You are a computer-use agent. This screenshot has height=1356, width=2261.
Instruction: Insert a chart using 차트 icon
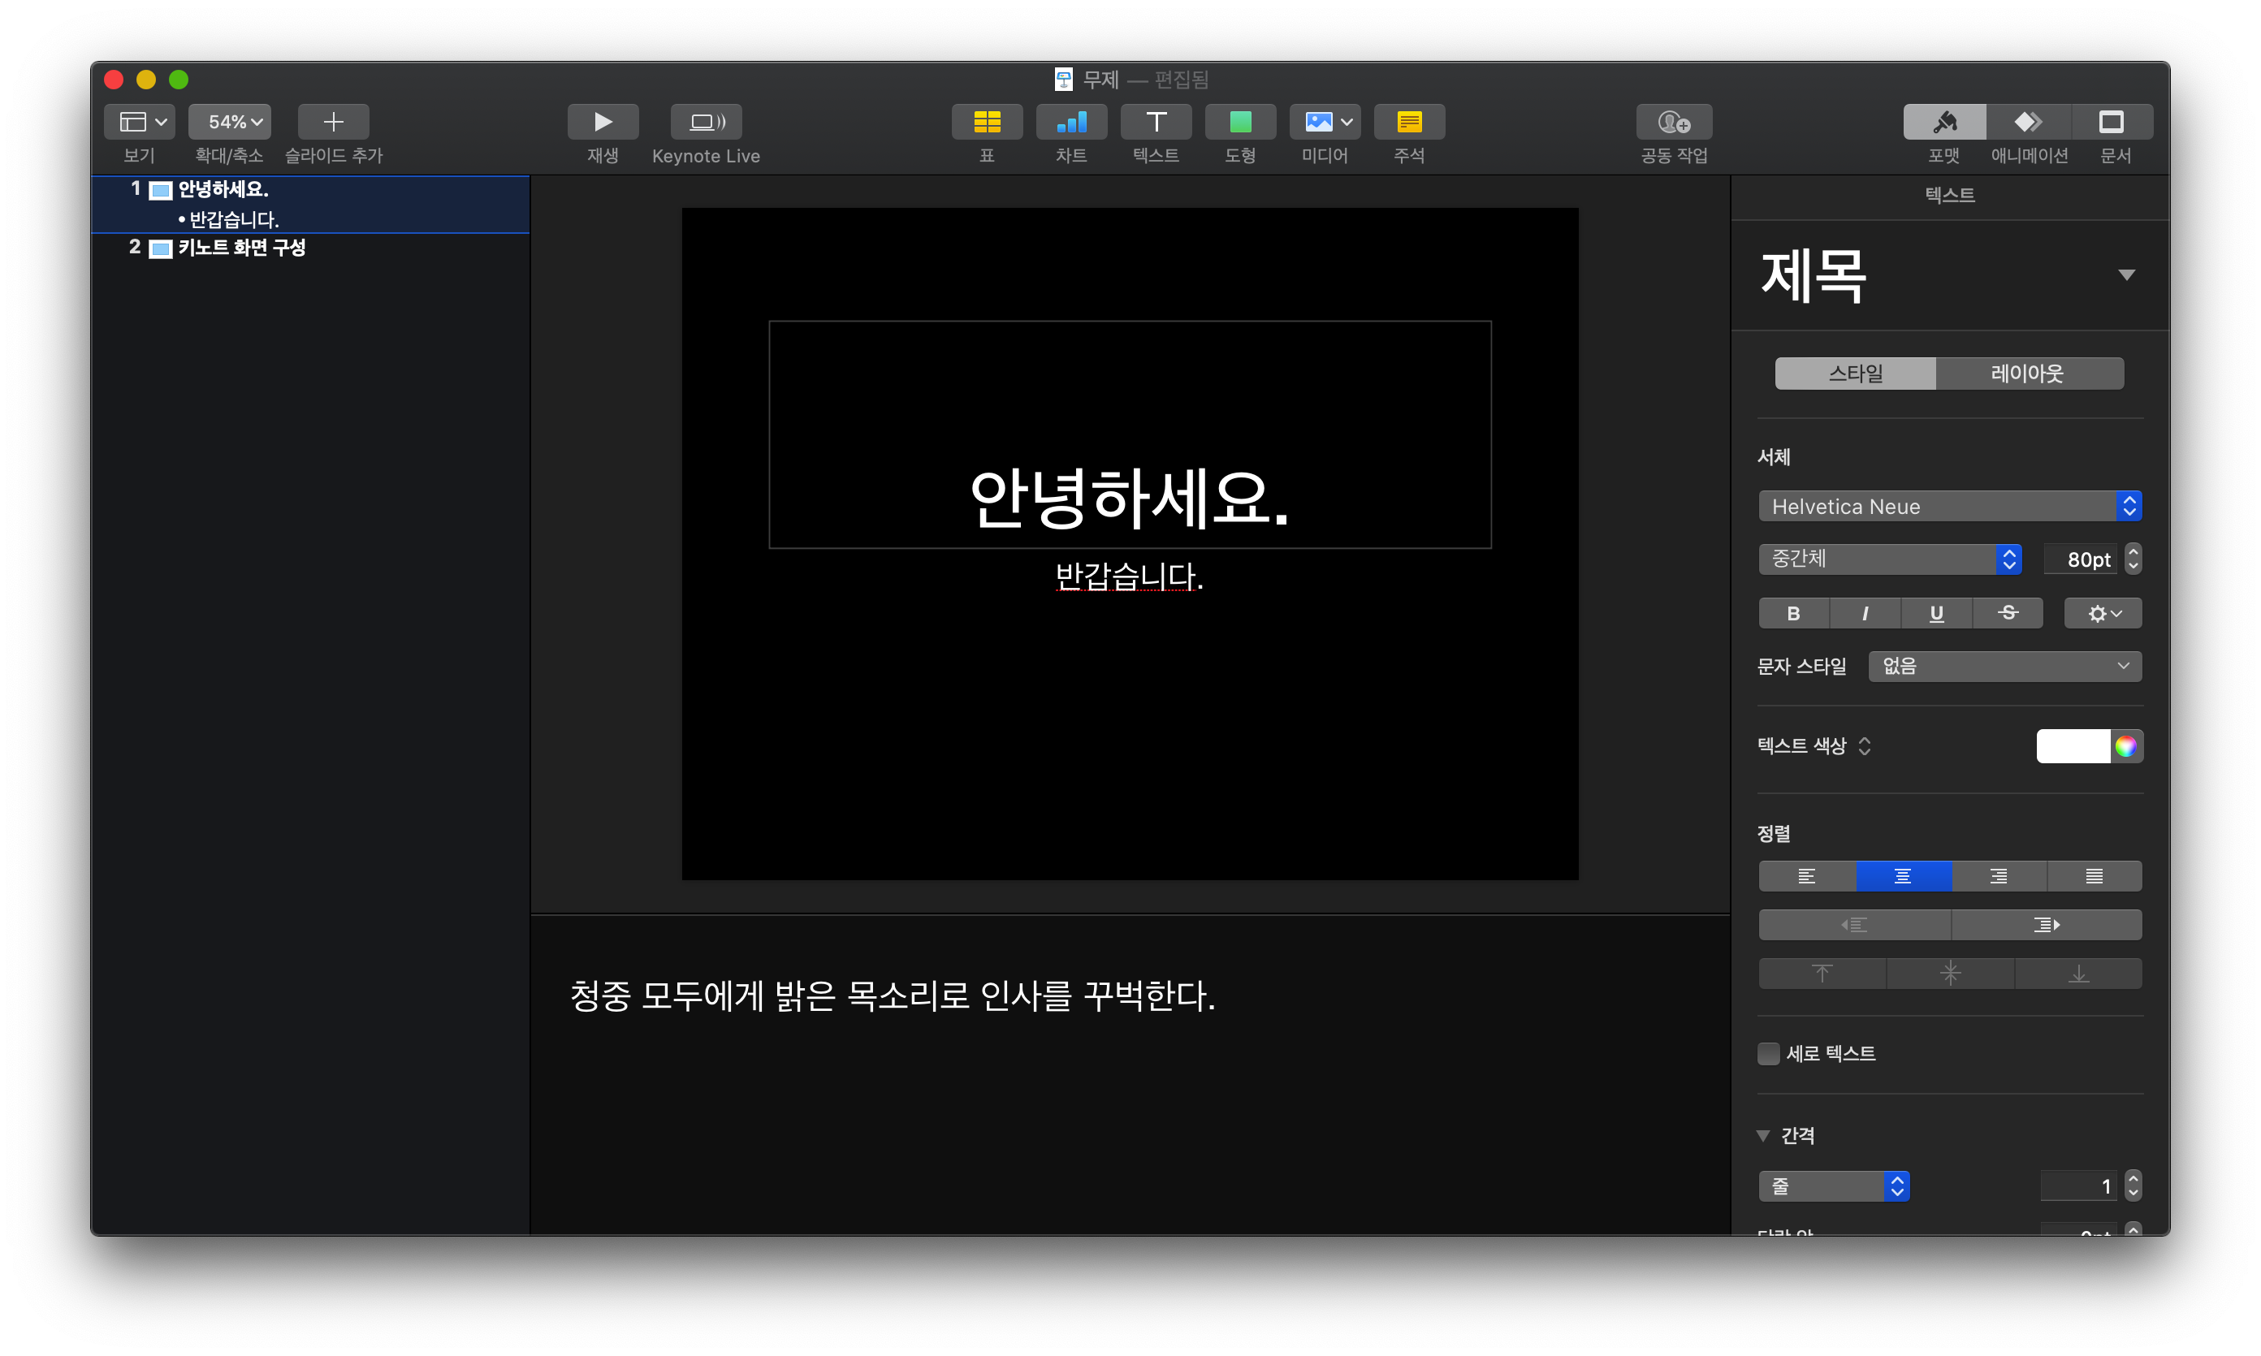(1071, 122)
